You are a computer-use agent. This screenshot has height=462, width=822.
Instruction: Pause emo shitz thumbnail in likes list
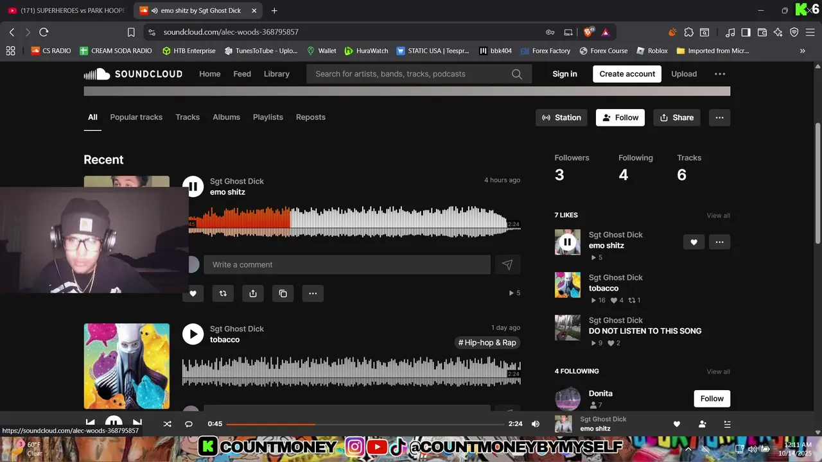[x=568, y=242]
